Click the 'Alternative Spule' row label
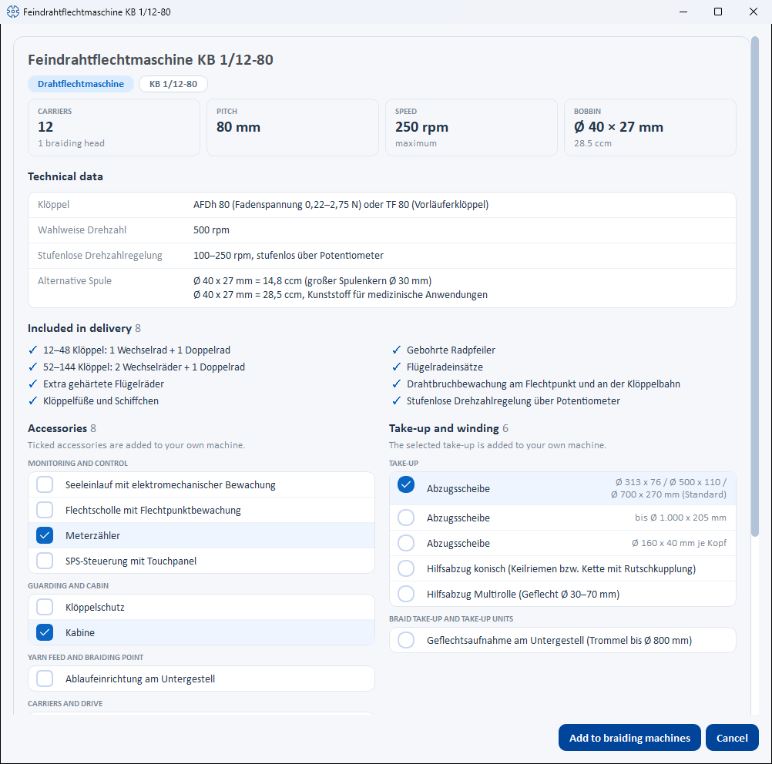 point(75,280)
